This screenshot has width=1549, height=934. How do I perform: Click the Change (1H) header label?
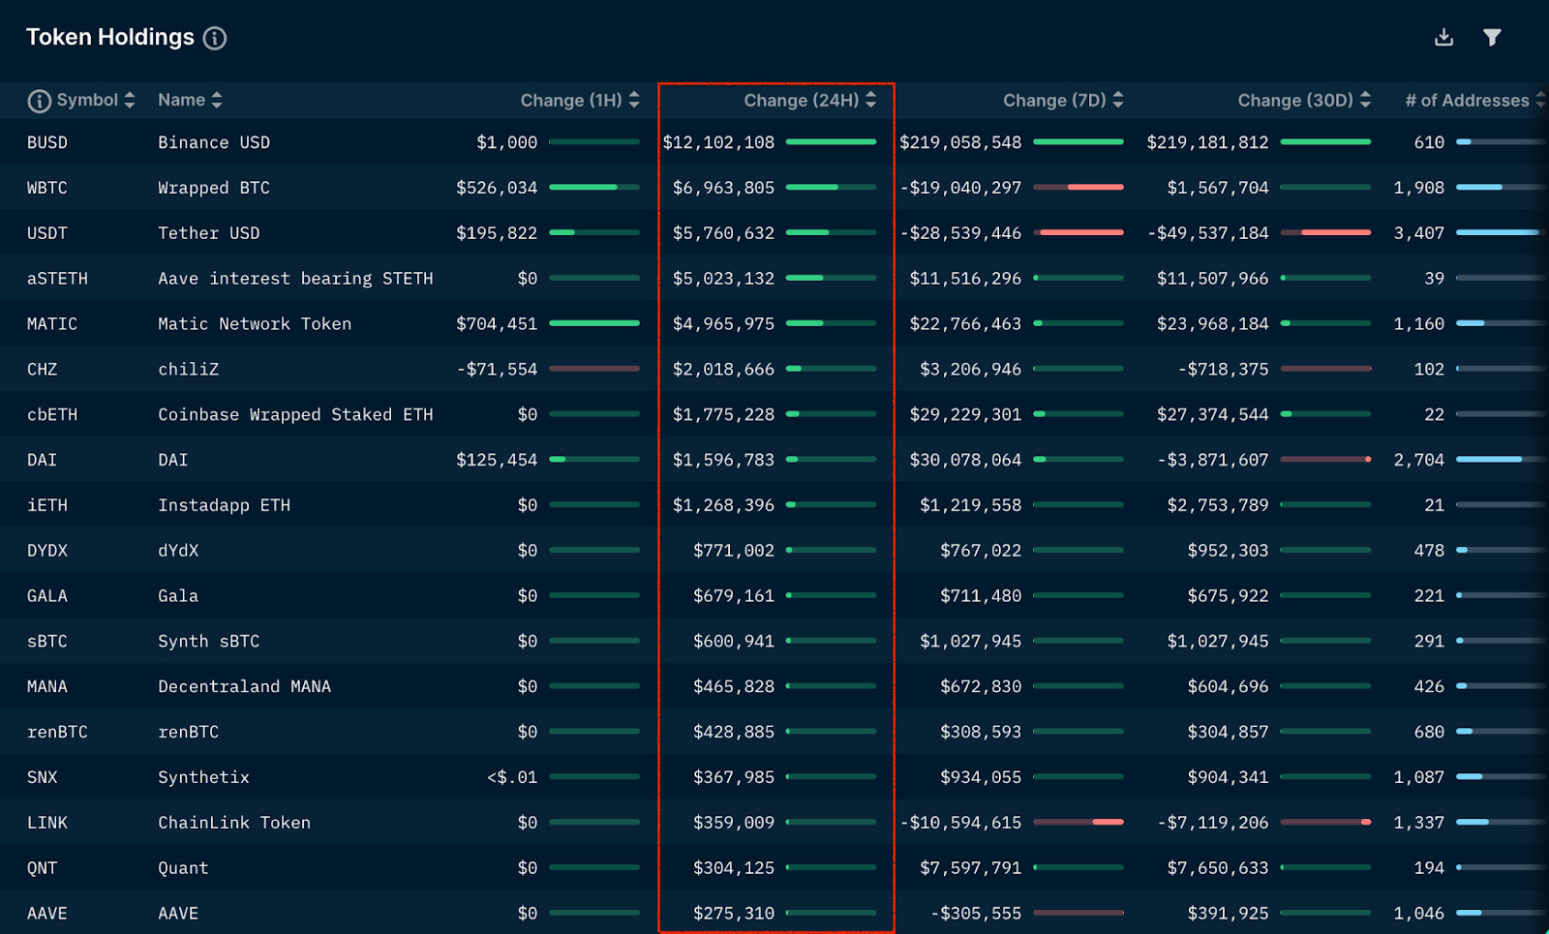(571, 101)
